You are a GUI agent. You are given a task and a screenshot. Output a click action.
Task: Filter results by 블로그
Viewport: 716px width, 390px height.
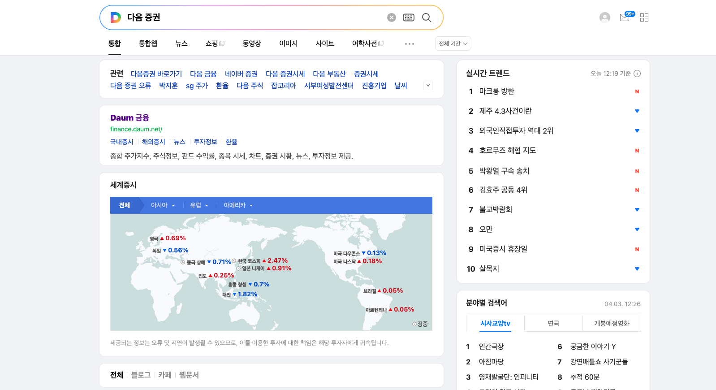coord(141,375)
